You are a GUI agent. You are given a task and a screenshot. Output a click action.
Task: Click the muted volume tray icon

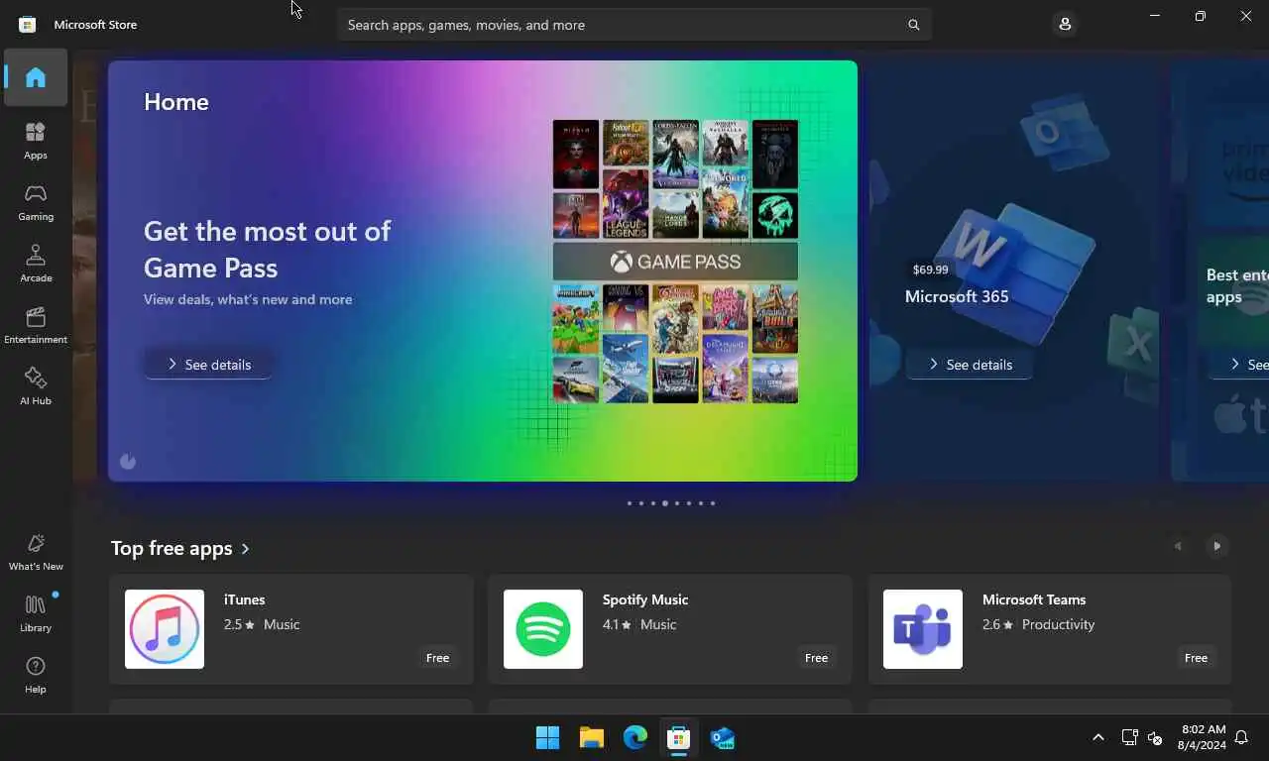pos(1154,737)
